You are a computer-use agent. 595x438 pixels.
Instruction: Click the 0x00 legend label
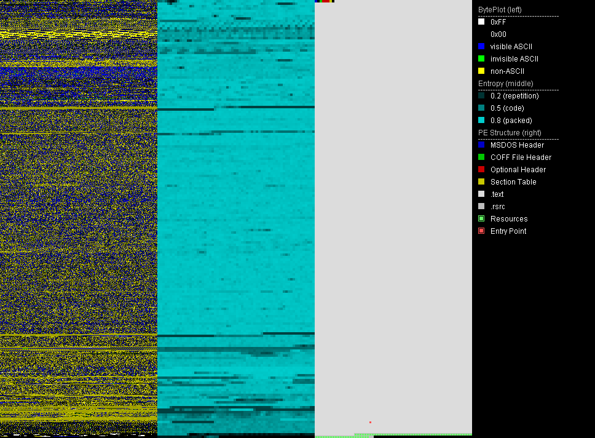[x=498, y=34]
